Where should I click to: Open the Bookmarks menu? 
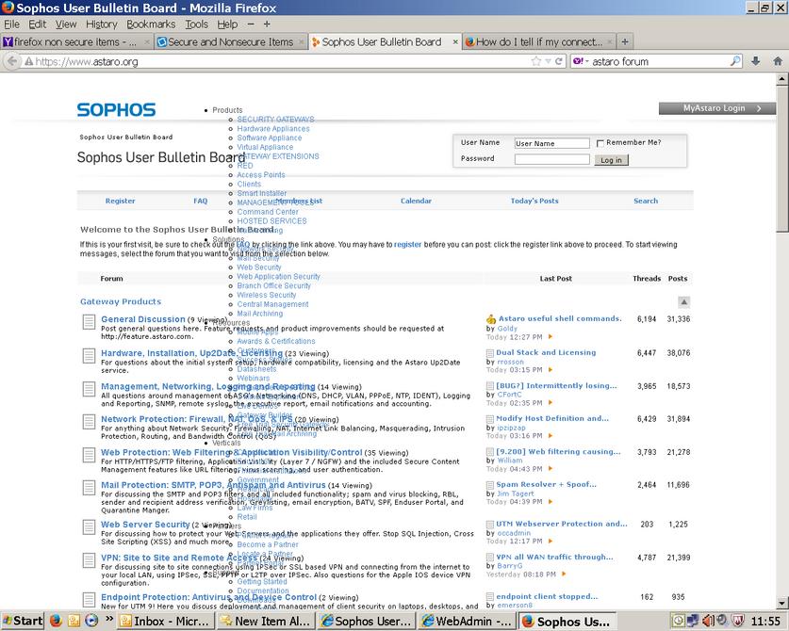pyautogui.click(x=151, y=24)
